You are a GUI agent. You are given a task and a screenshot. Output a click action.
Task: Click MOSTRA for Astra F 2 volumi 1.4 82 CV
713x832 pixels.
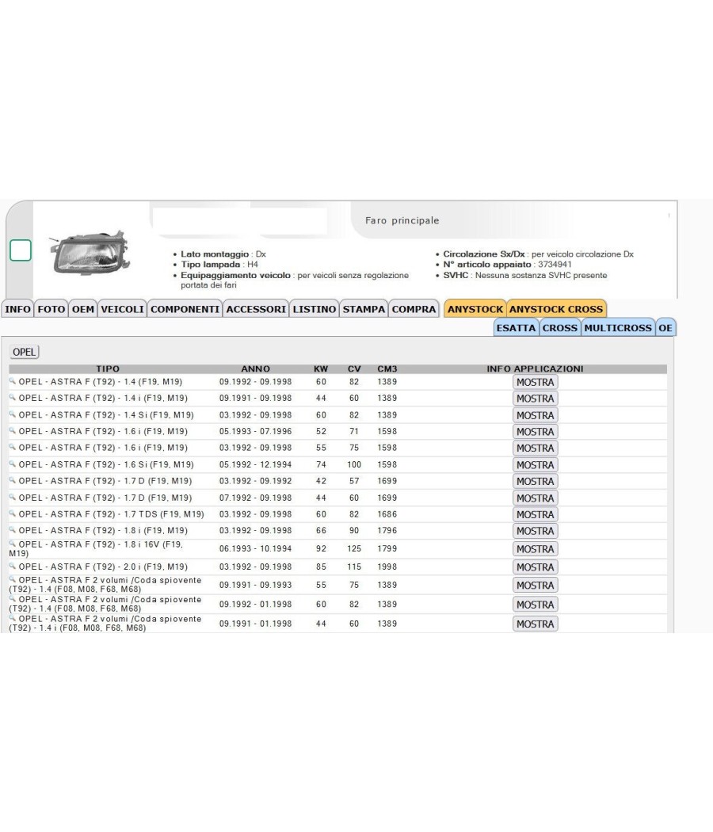[x=536, y=605]
